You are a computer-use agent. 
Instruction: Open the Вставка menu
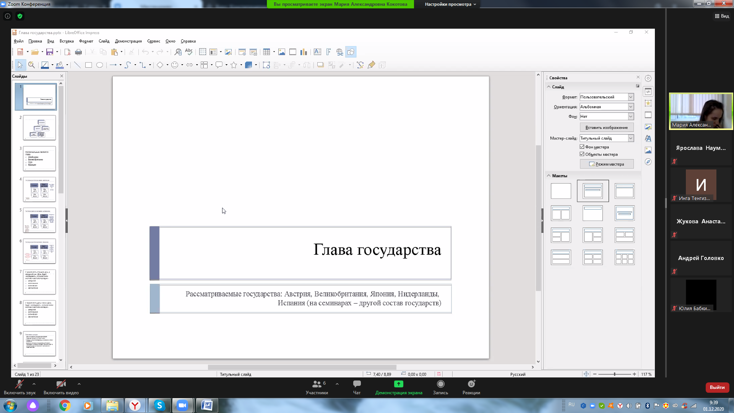click(67, 41)
